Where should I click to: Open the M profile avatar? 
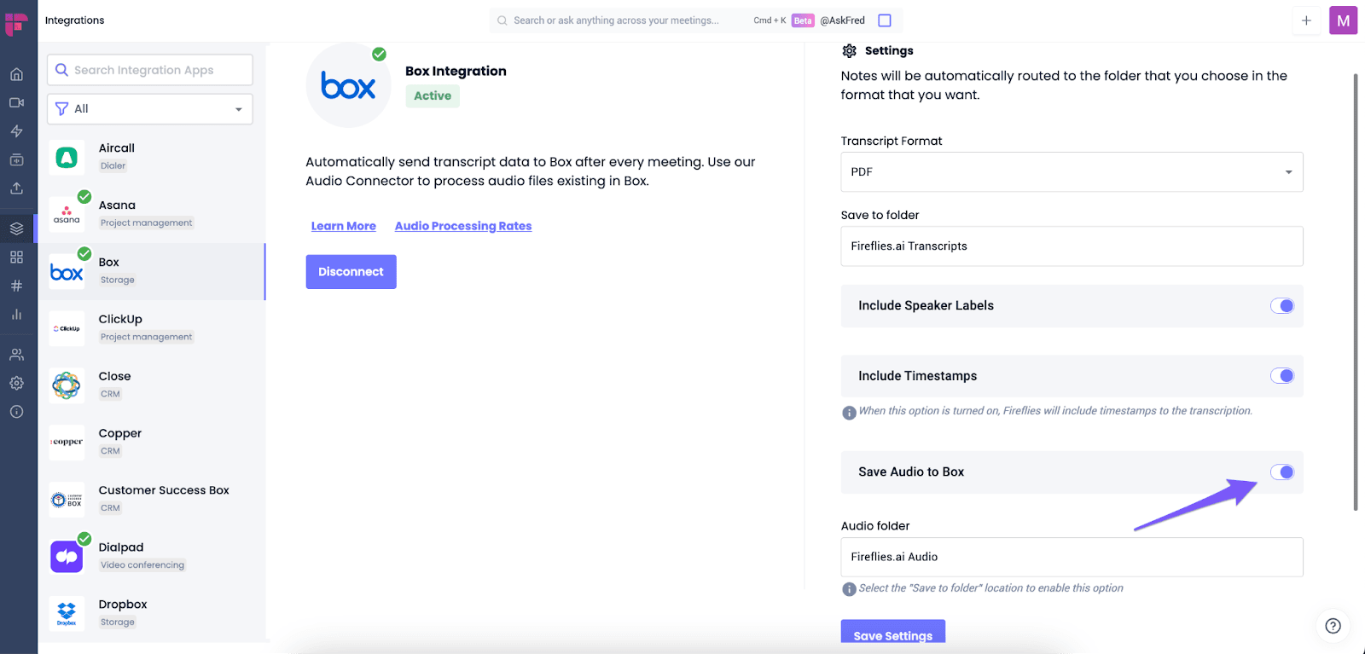click(x=1343, y=20)
